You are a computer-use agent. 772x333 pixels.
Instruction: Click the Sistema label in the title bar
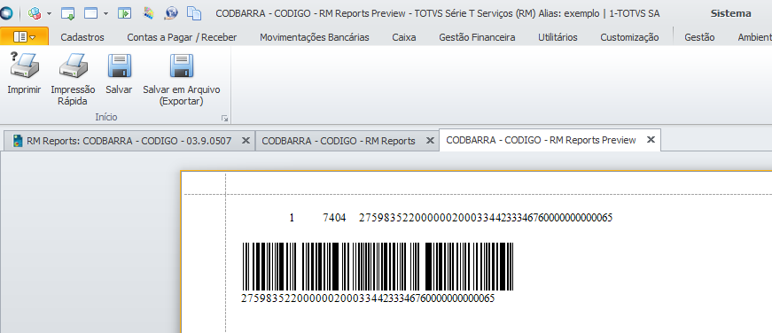pos(730,13)
